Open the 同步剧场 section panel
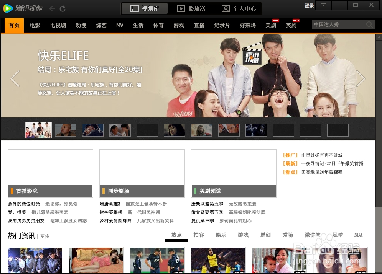This screenshot has width=382, height=274. [142, 173]
